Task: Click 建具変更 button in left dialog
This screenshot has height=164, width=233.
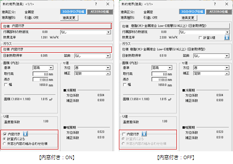Action: point(69,18)
